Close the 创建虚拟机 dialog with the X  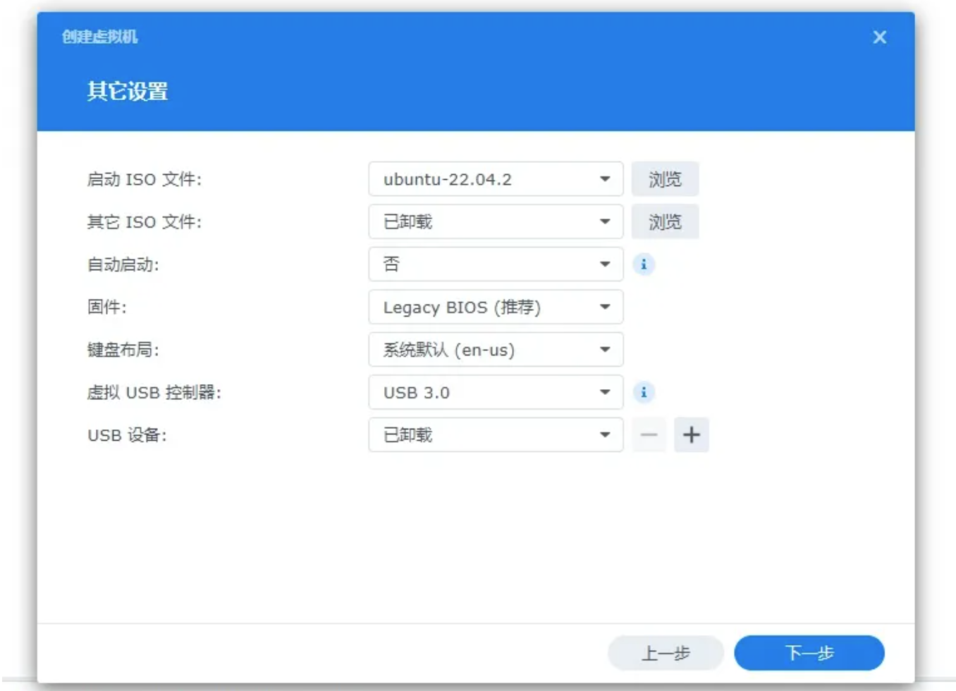click(x=879, y=37)
